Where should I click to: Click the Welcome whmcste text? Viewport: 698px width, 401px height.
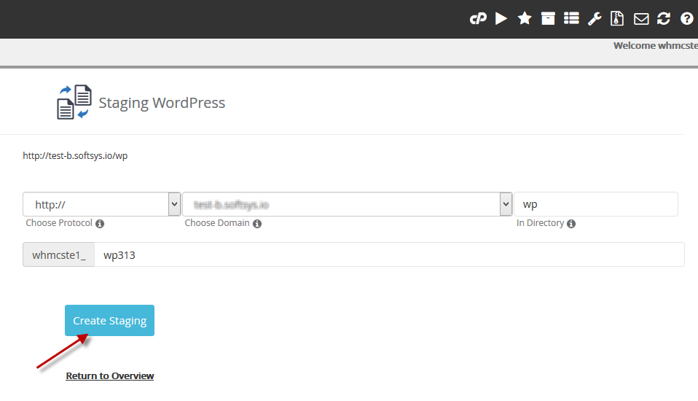coord(655,45)
